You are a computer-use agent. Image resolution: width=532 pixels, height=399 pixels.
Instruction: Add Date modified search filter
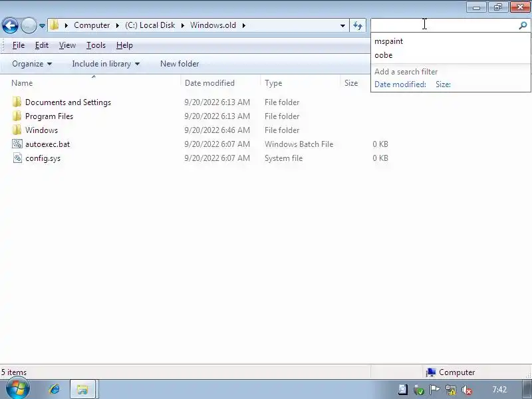pos(400,84)
